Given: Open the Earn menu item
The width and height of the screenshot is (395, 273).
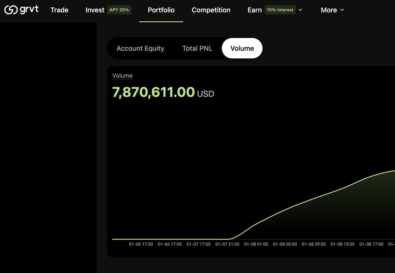Looking at the screenshot, I should click(255, 10).
